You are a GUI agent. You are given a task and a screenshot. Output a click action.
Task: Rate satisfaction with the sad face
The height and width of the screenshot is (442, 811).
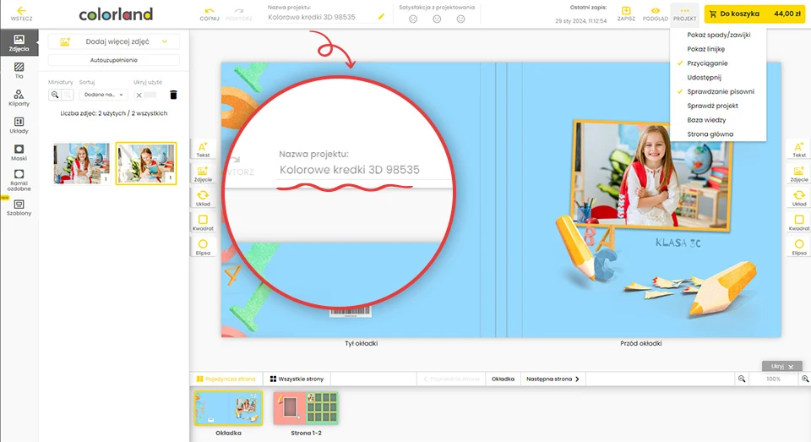413,19
